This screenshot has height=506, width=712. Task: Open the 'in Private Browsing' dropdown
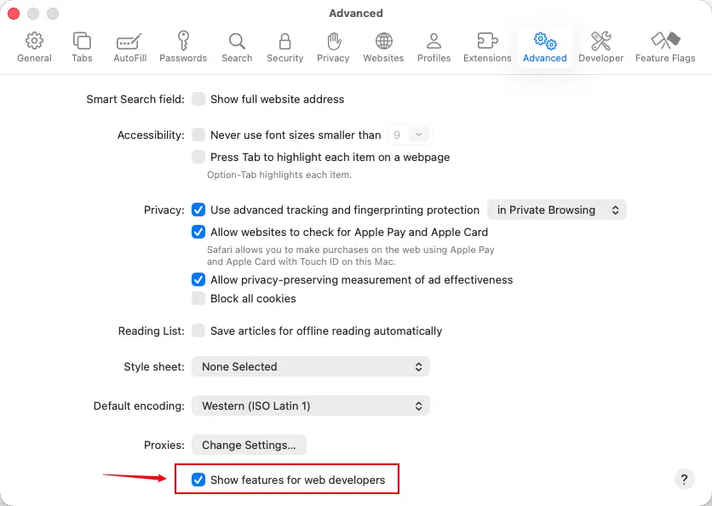[x=556, y=210]
